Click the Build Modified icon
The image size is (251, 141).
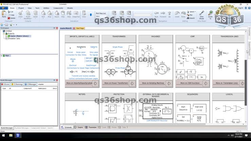point(28,13)
